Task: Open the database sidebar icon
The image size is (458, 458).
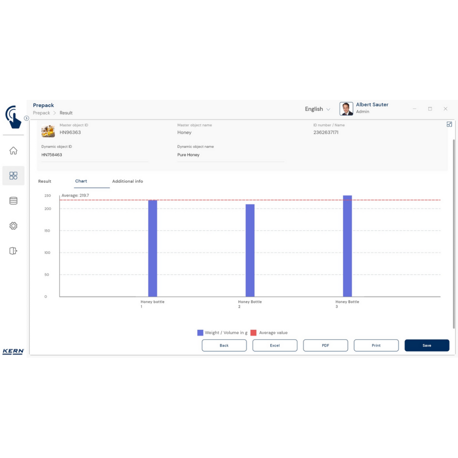Action: coord(13,201)
